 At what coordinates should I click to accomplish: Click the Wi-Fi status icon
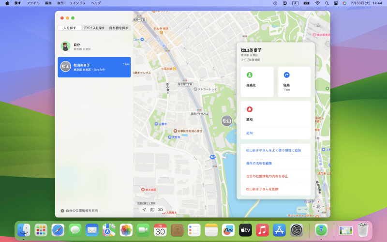(318, 3)
